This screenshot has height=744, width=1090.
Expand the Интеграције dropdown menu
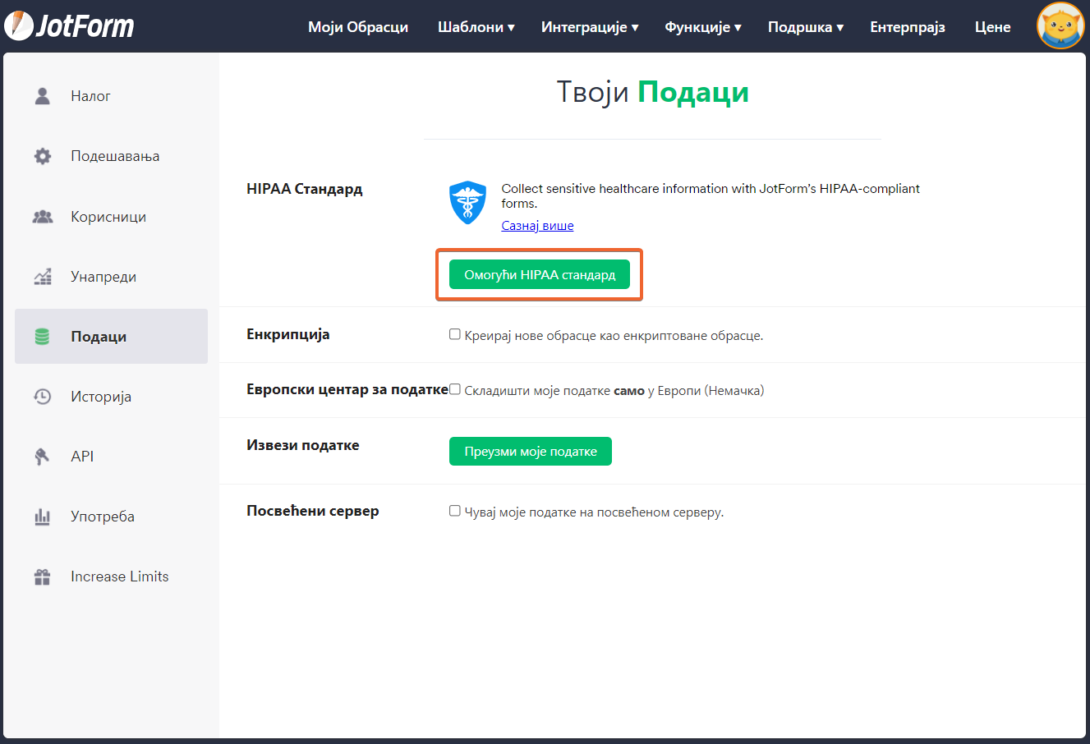590,27
